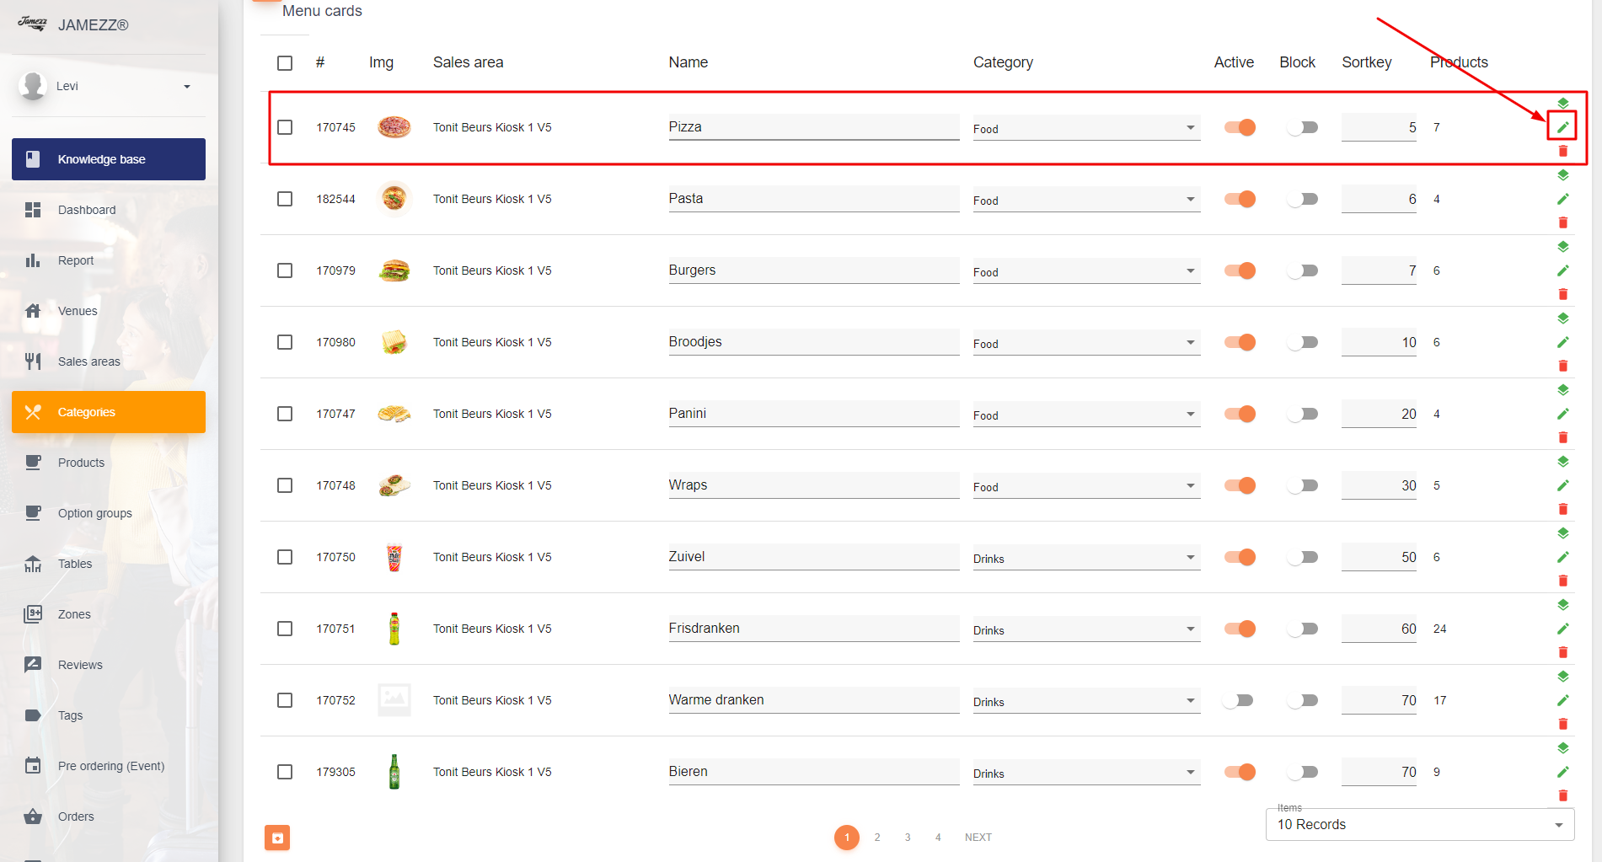Go to Dashboard in sidebar
The width and height of the screenshot is (1602, 862).
109,210
